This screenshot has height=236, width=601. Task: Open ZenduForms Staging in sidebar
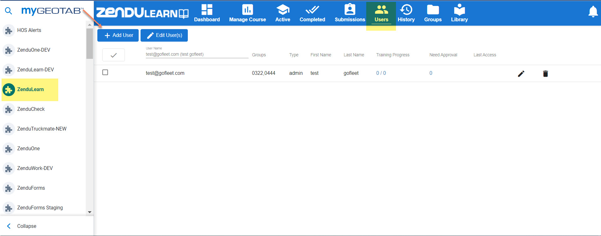[x=40, y=208]
